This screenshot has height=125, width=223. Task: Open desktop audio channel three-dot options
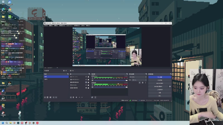tap(93, 85)
